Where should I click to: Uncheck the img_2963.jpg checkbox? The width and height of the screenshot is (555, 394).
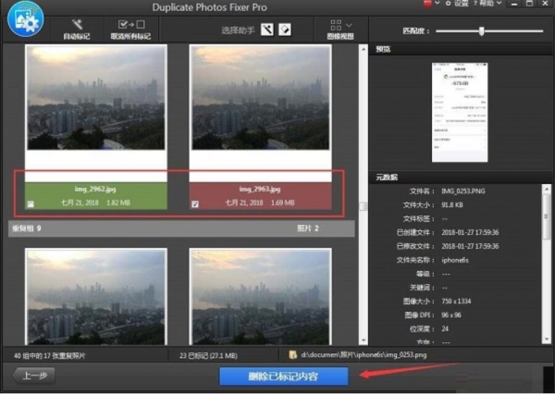(x=195, y=203)
